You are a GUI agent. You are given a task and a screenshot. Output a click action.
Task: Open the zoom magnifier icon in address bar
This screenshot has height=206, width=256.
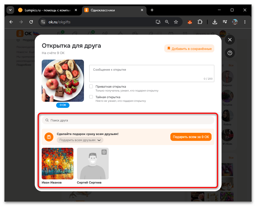click(167, 22)
